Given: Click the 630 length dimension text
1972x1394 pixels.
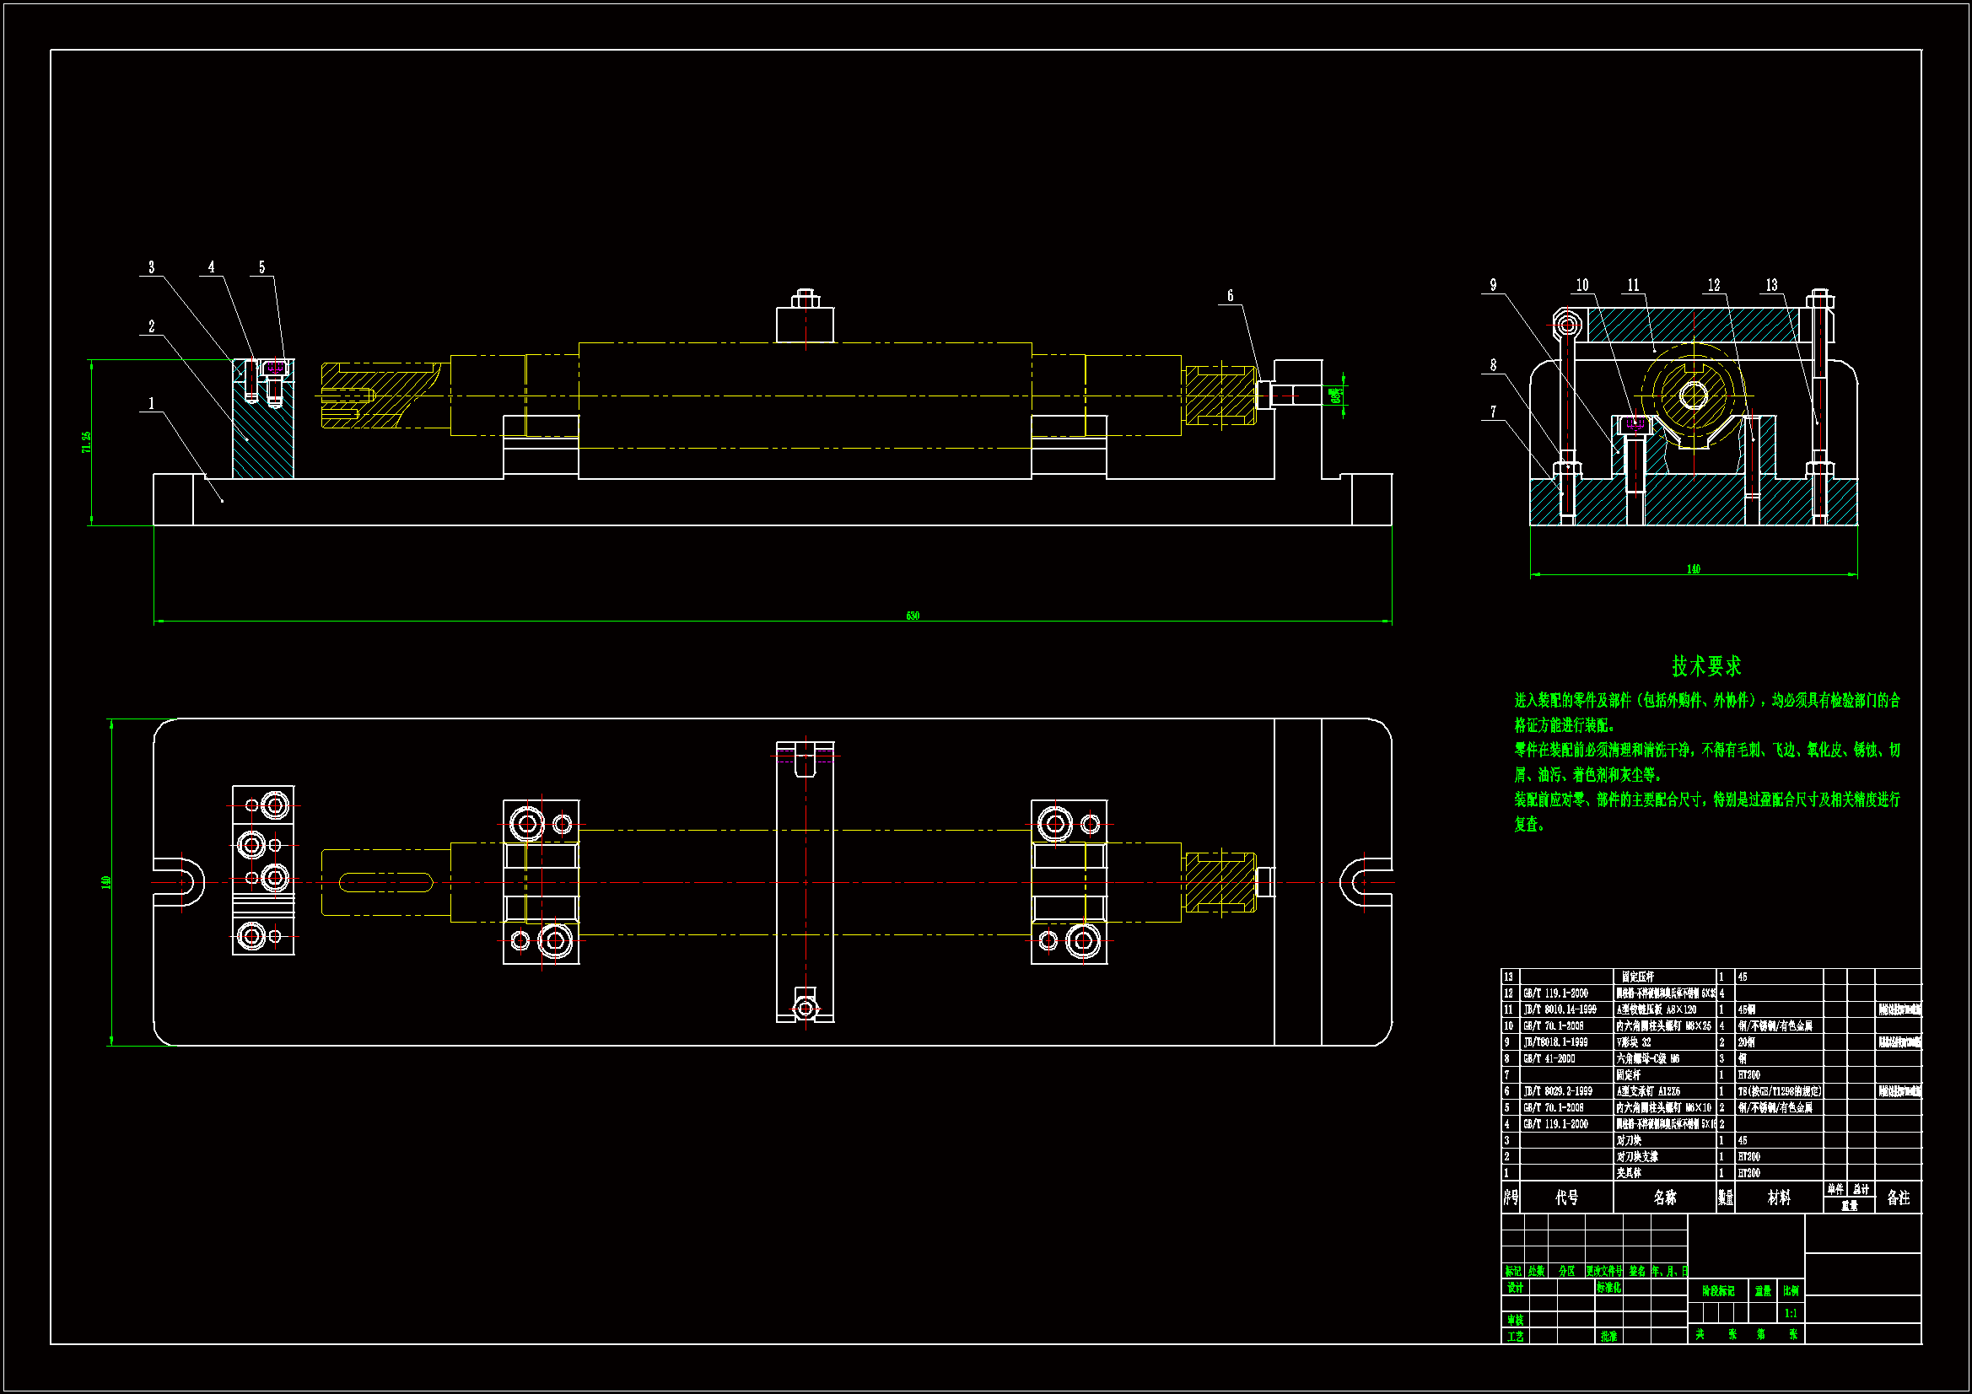Looking at the screenshot, I should coord(912,616).
